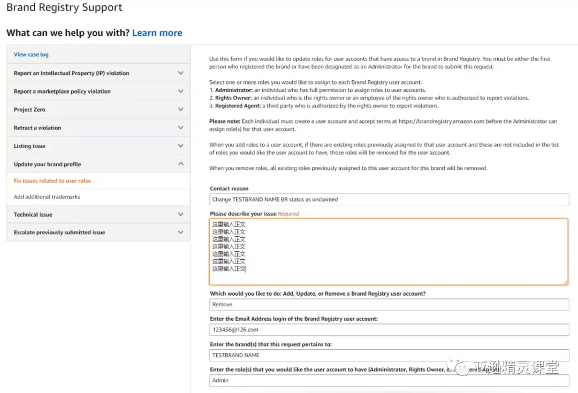Click the Contact reason label
This screenshot has height=393, width=578.
[x=229, y=189]
